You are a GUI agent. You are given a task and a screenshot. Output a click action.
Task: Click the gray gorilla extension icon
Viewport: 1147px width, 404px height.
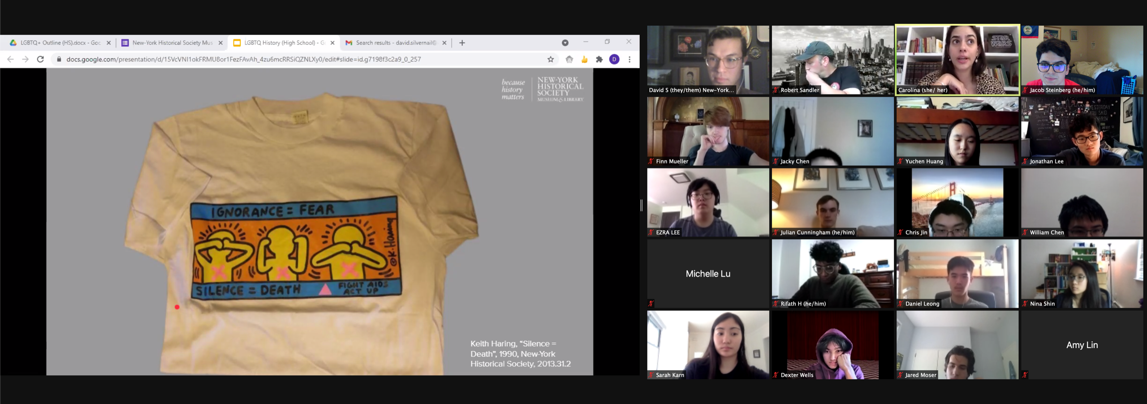(569, 59)
